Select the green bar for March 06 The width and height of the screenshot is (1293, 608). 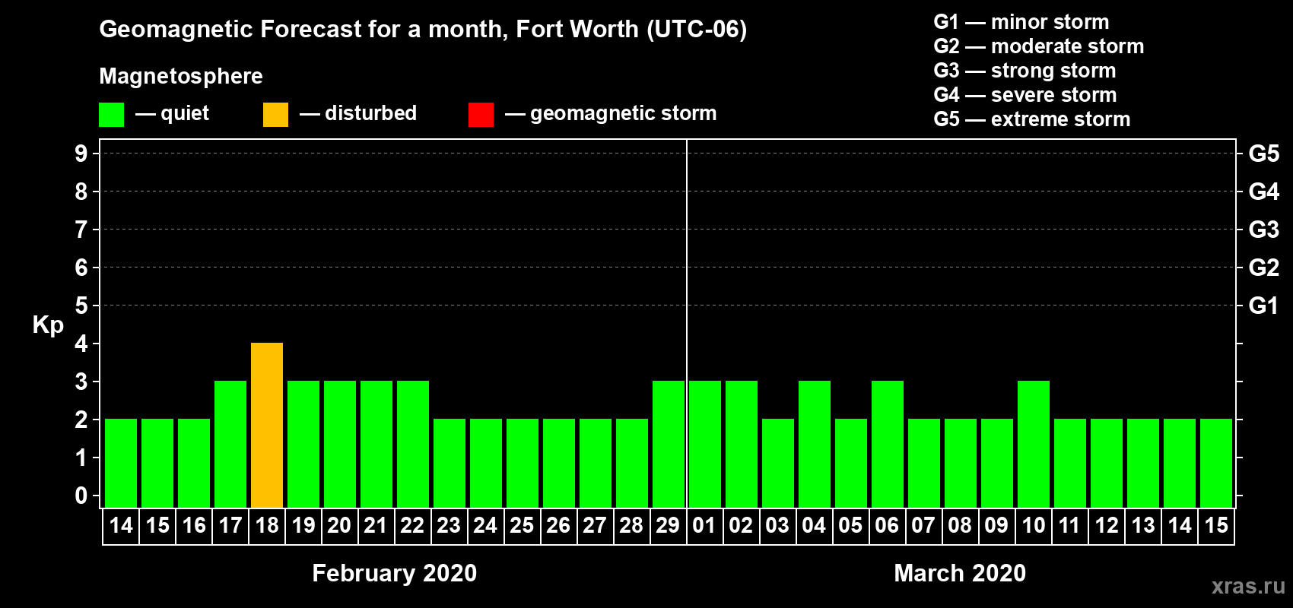pos(888,444)
